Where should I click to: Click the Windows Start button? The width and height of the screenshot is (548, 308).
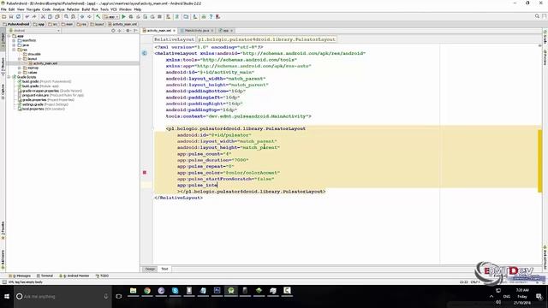point(7,297)
